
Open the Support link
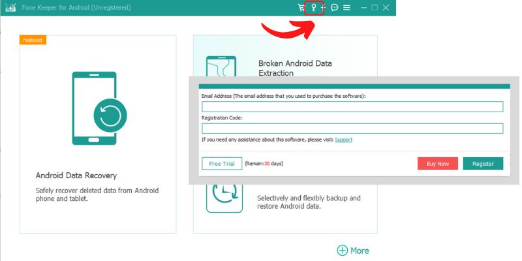point(344,140)
